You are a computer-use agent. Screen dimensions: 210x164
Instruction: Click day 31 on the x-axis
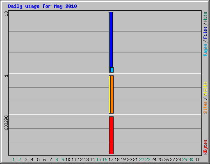(197, 159)
